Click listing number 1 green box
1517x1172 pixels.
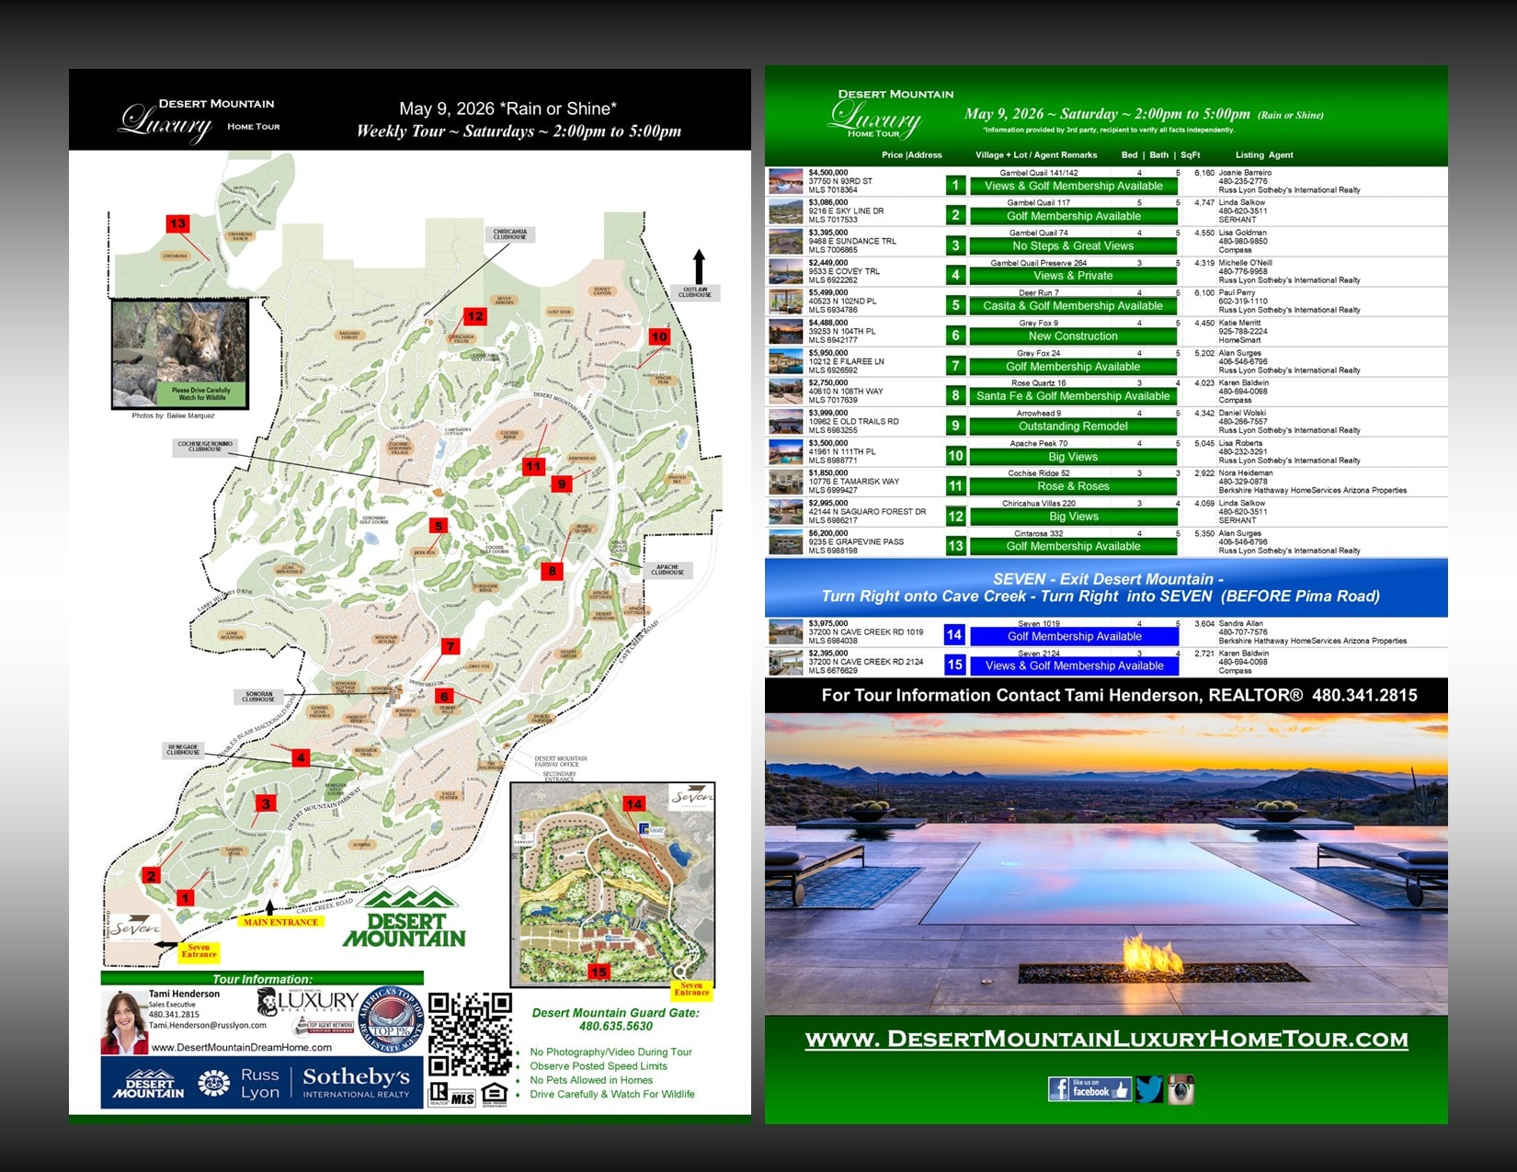(955, 186)
